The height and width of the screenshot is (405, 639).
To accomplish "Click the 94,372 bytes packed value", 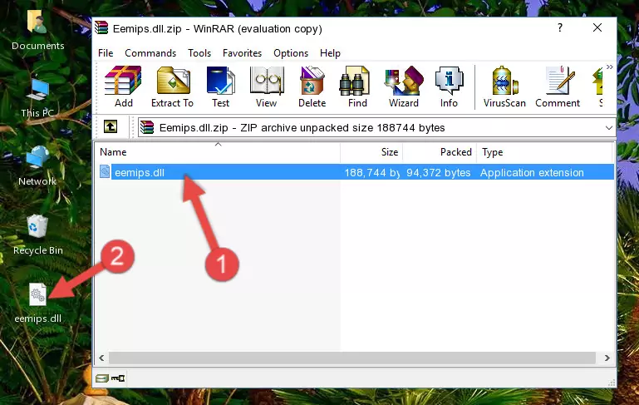I will point(439,172).
